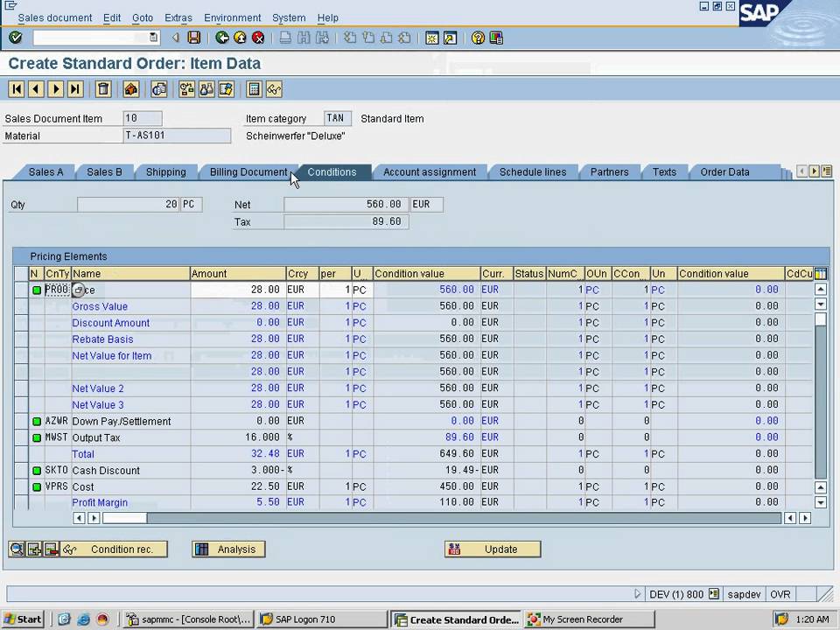Click the Find binoculars icon
The height and width of the screenshot is (630, 840).
(x=304, y=38)
